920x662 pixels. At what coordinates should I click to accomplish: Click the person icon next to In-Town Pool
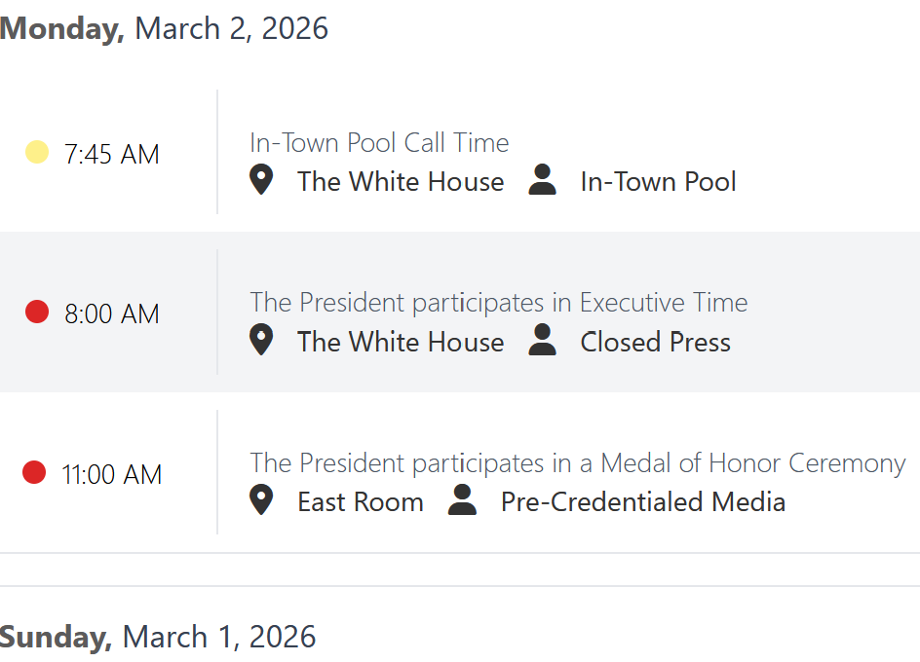pyautogui.click(x=543, y=180)
